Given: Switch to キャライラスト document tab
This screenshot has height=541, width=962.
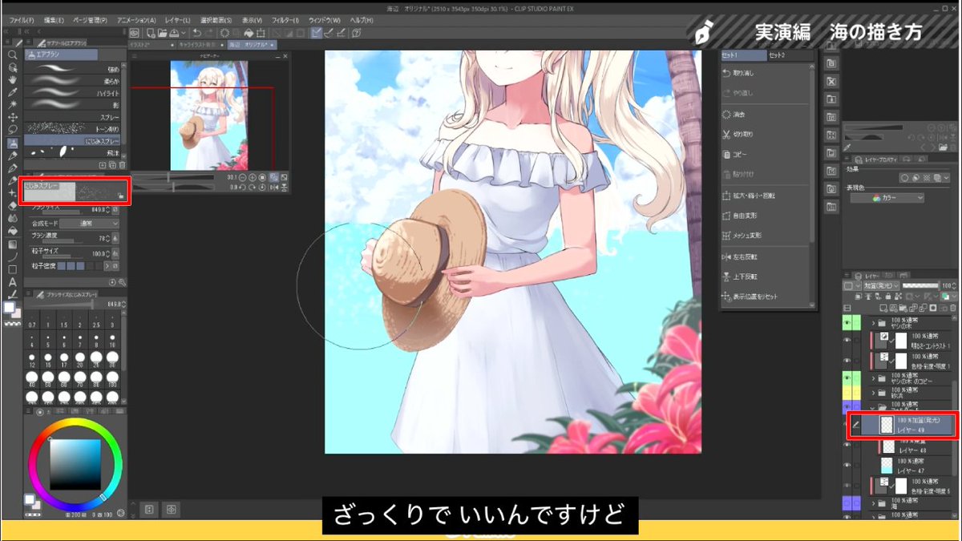Looking at the screenshot, I should (203, 46).
